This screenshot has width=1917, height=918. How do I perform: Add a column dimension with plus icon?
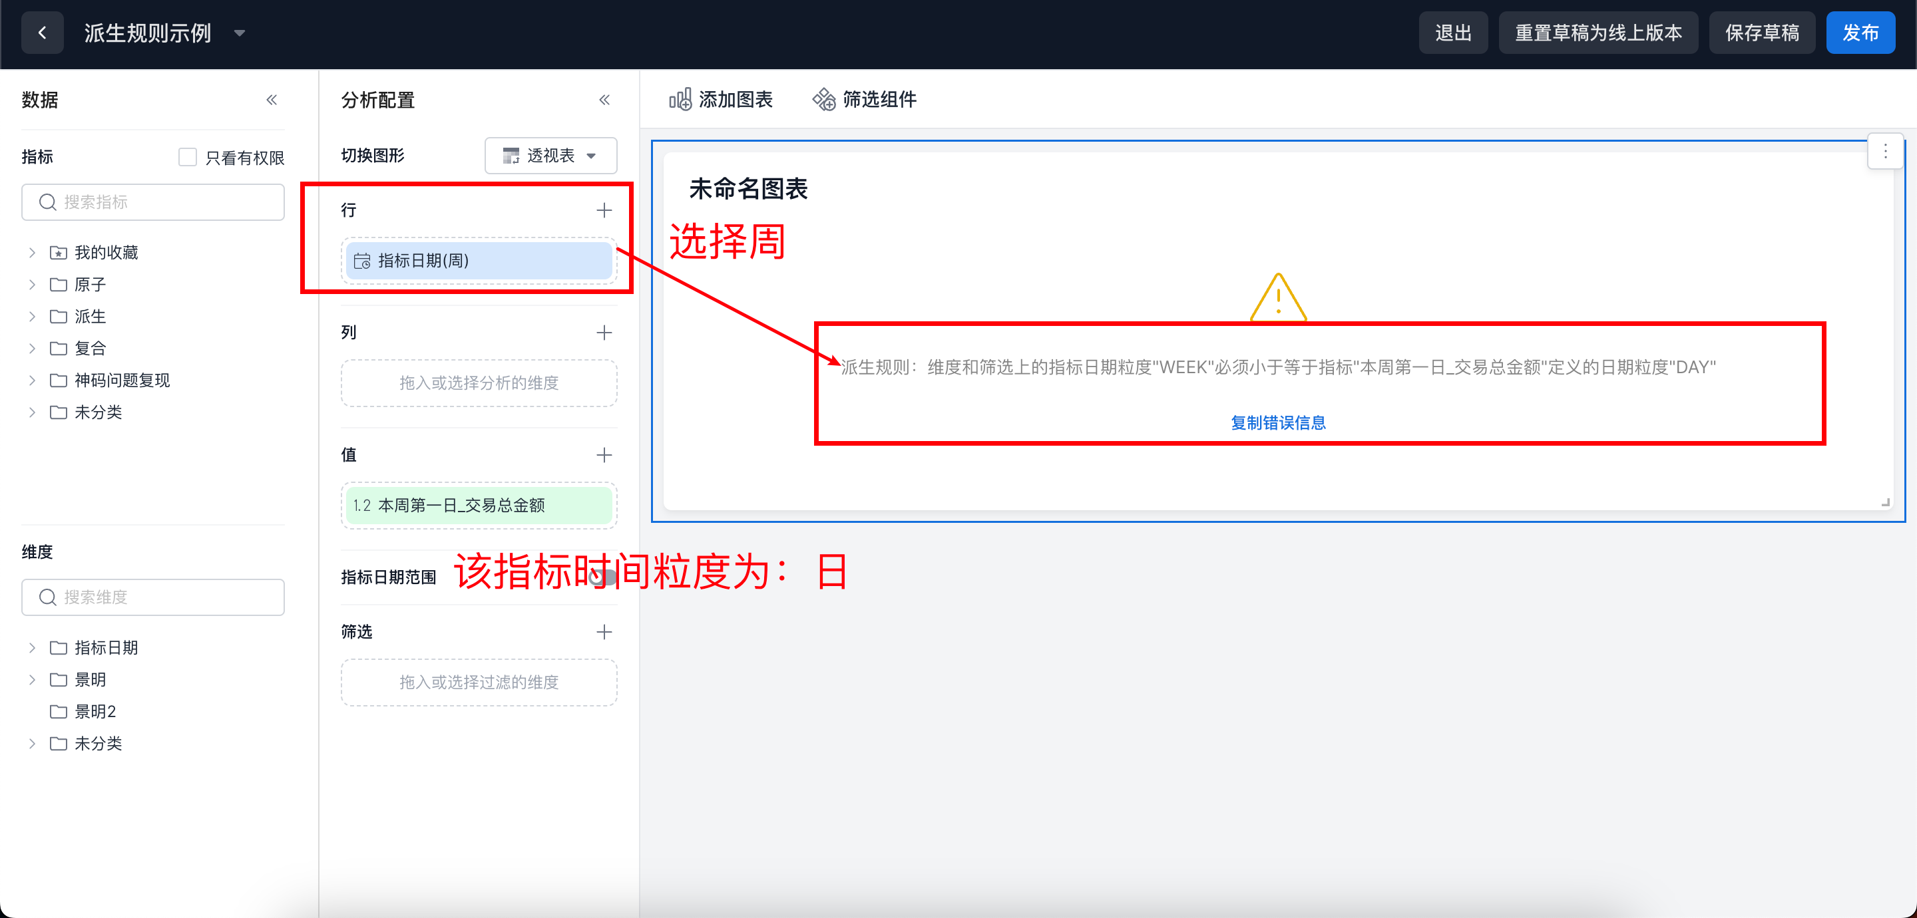pyautogui.click(x=604, y=333)
